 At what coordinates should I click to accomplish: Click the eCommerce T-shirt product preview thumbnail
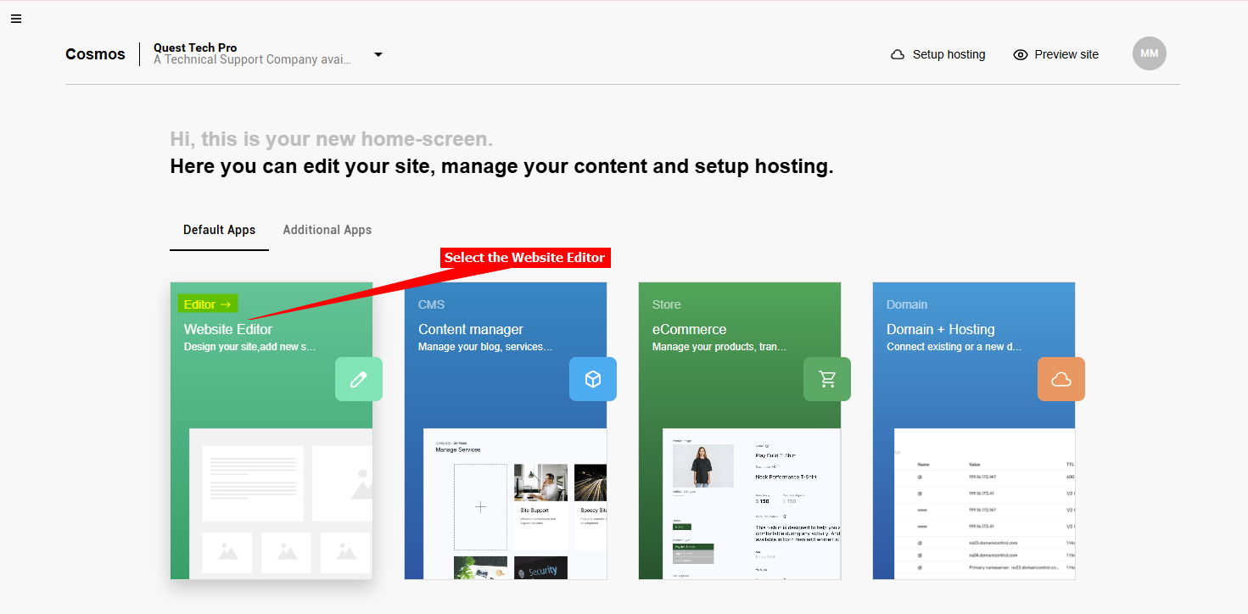(752, 504)
